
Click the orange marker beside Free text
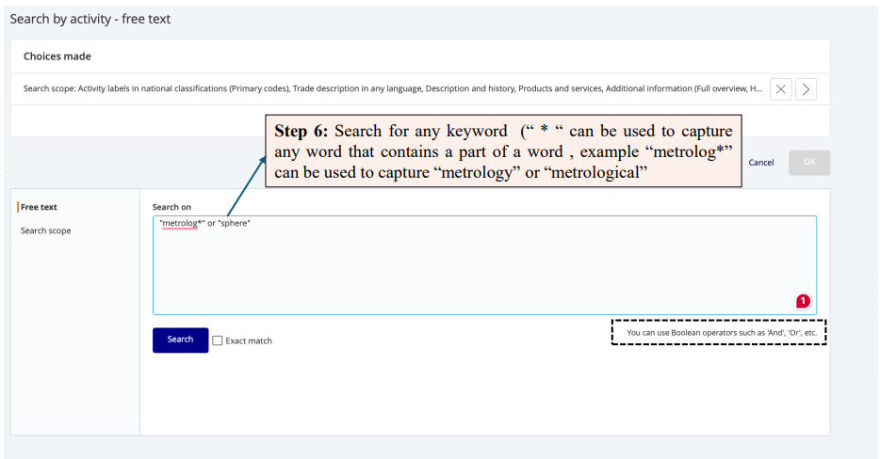pos(18,207)
